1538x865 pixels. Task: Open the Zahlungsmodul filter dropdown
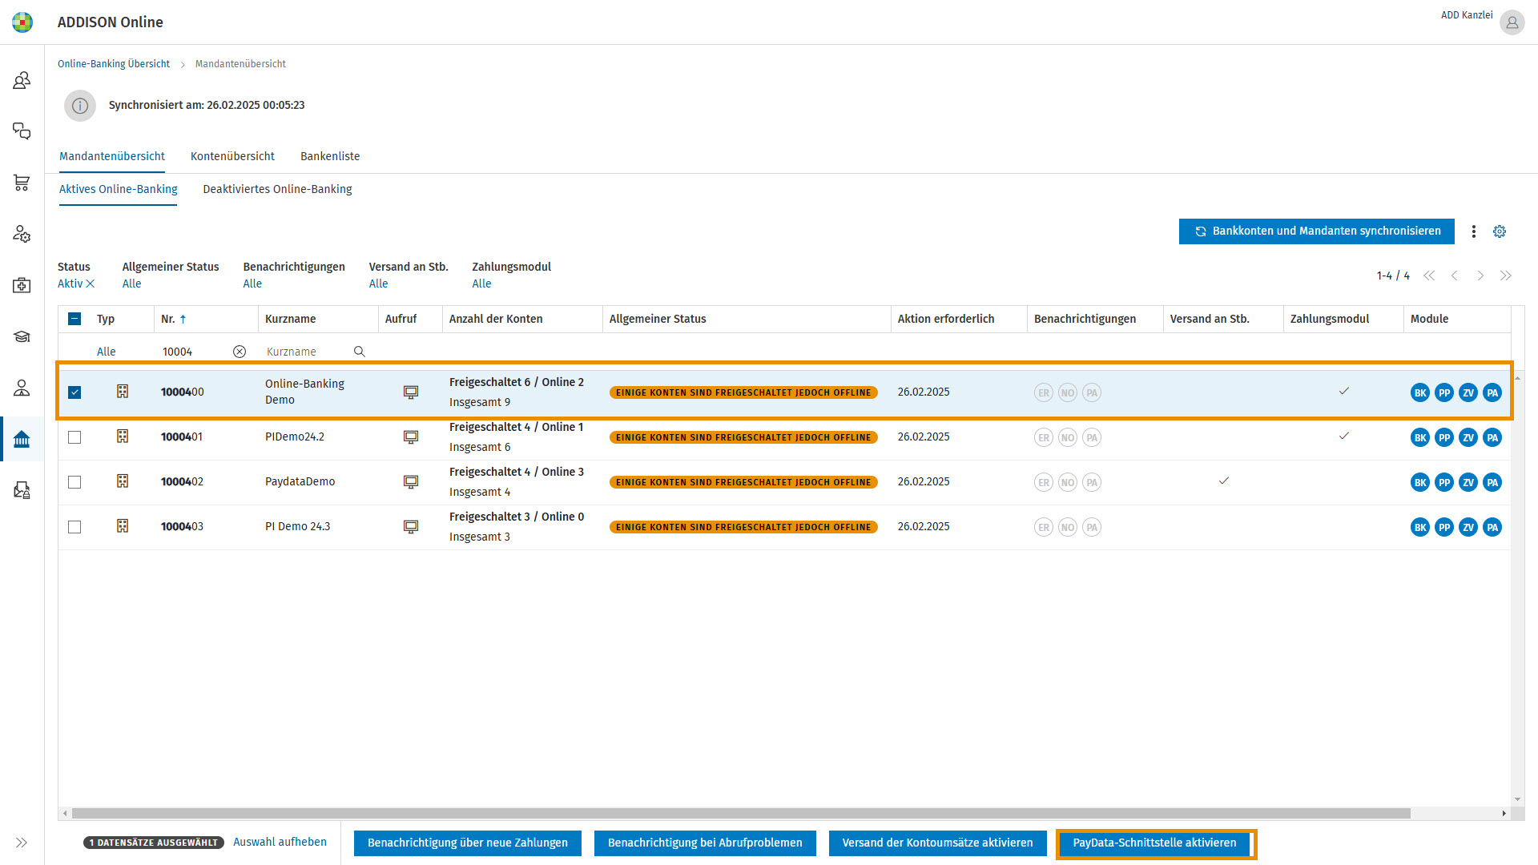click(x=481, y=284)
